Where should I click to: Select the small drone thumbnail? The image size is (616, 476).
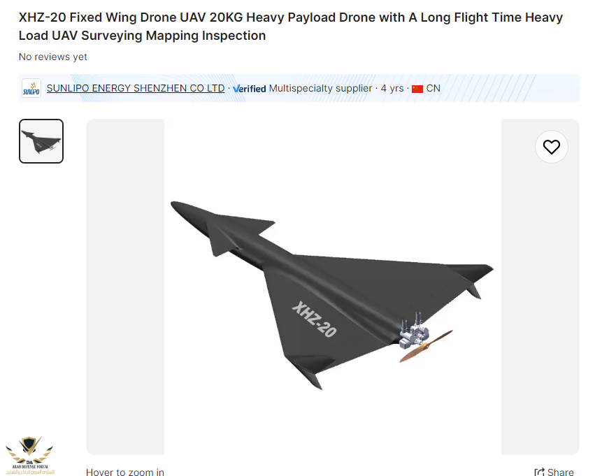[41, 141]
